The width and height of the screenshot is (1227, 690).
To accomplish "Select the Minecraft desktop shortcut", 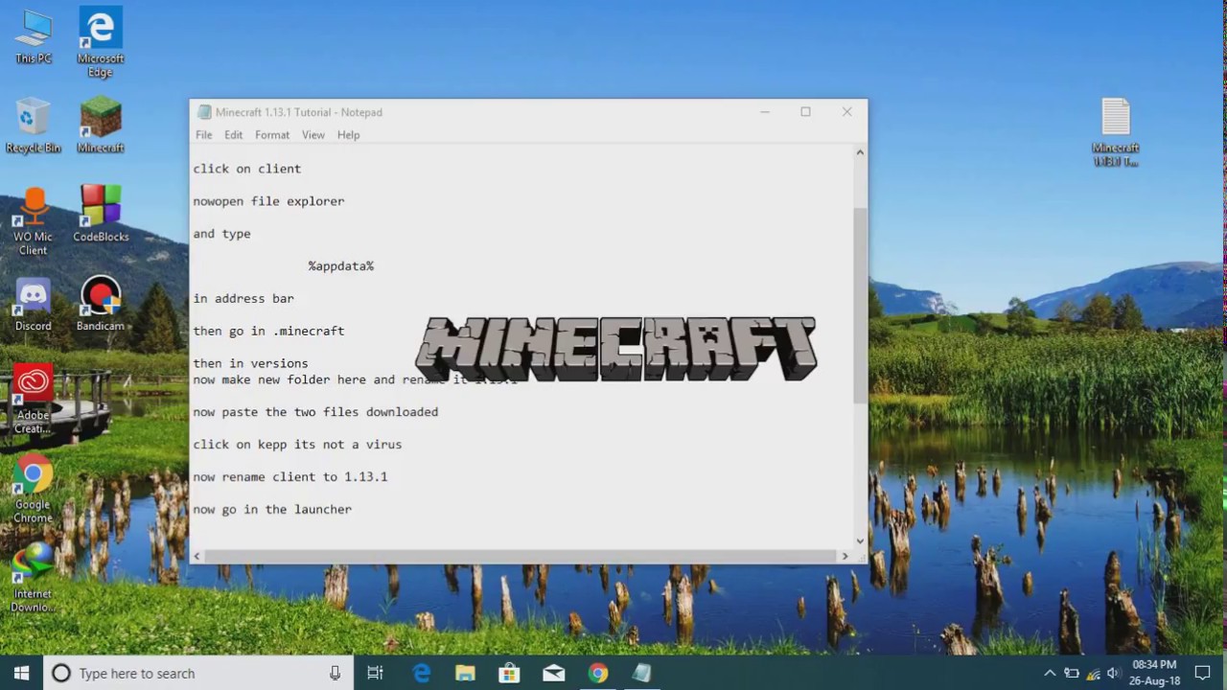I will [101, 125].
